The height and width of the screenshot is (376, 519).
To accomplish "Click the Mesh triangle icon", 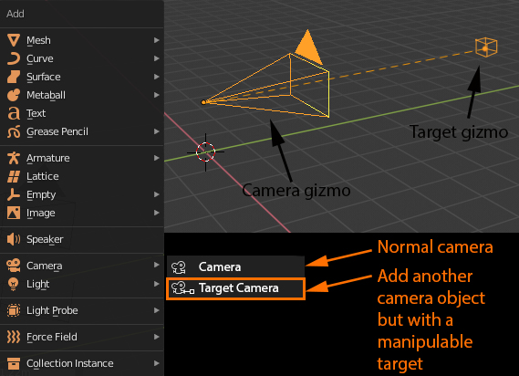I will 14,40.
